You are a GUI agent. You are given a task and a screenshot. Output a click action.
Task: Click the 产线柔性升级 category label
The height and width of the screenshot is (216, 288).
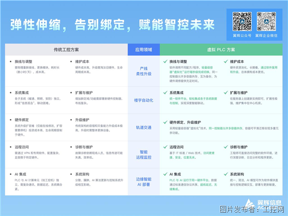click(x=143, y=71)
